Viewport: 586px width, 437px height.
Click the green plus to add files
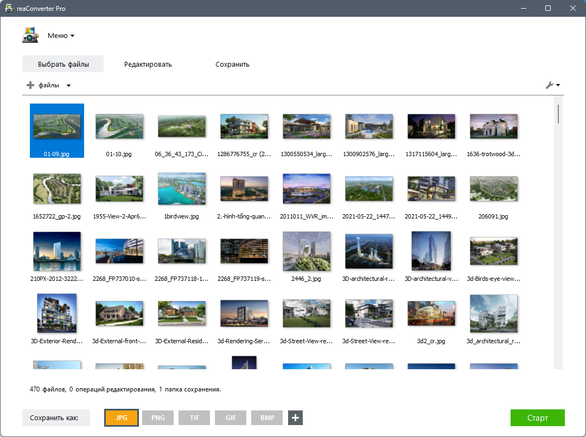[x=29, y=85]
